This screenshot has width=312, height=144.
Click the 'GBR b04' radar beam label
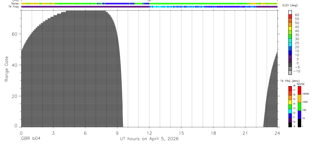pyautogui.click(x=31, y=139)
